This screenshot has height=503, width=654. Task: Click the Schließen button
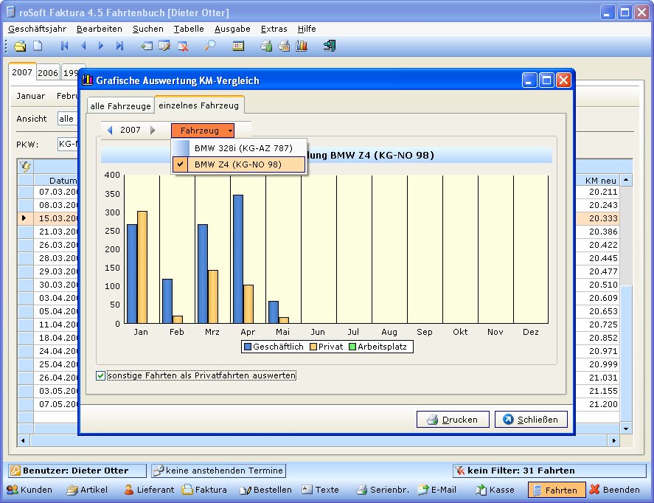coord(531,420)
